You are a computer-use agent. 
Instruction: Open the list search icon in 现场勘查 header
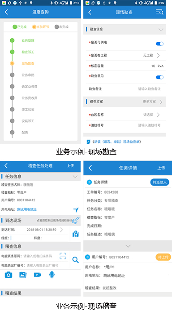[159, 12]
